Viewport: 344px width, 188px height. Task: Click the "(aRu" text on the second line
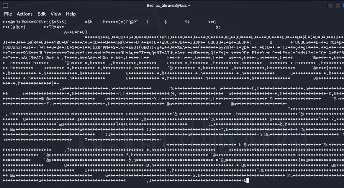(14, 27)
